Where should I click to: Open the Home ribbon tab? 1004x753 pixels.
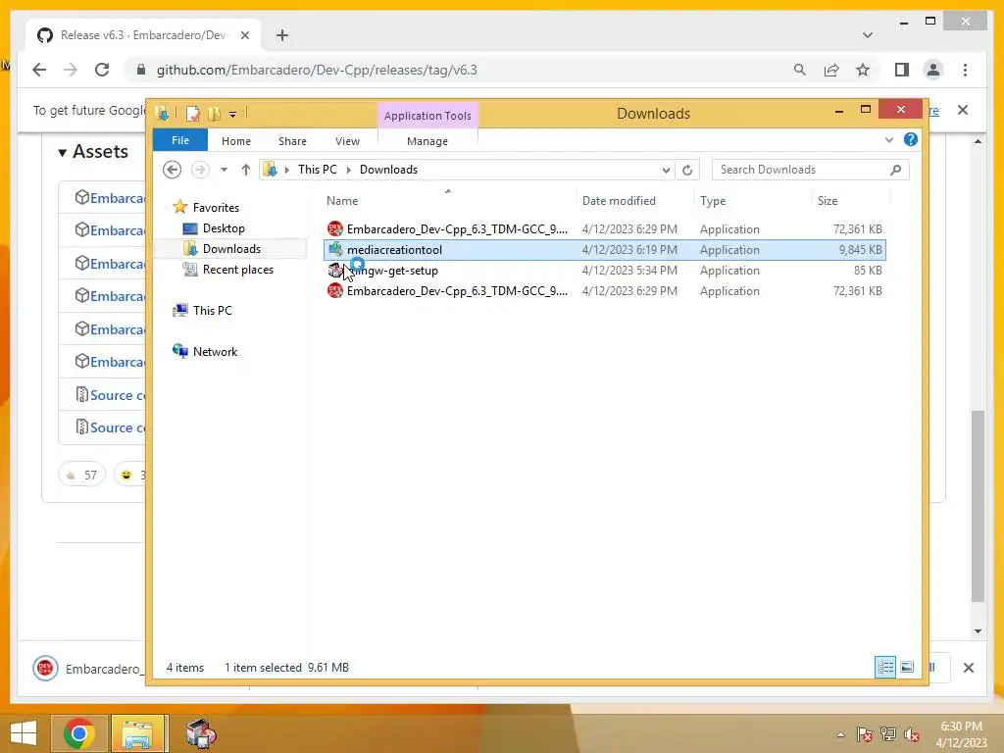tap(235, 141)
